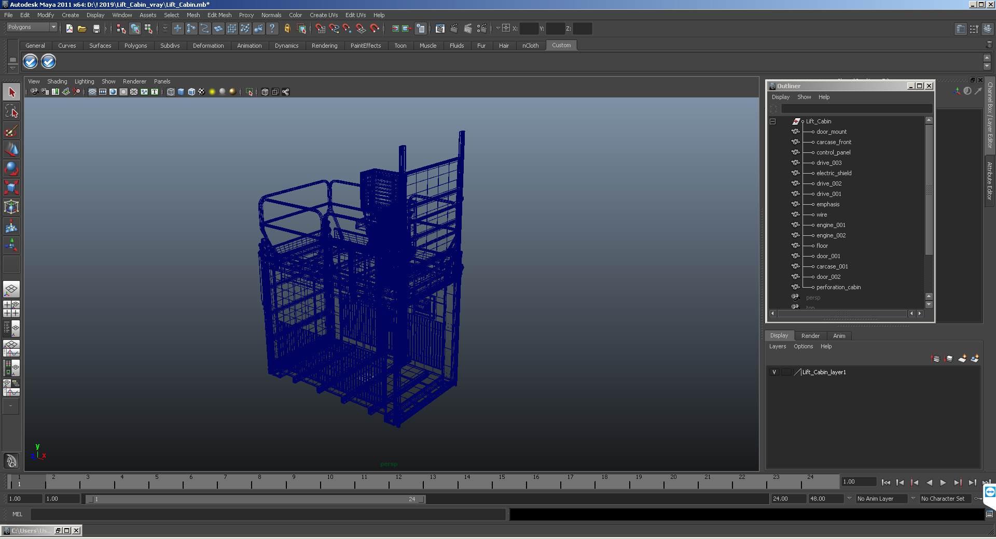Switch to single perspective view layout
996x539 pixels.
(x=11, y=289)
